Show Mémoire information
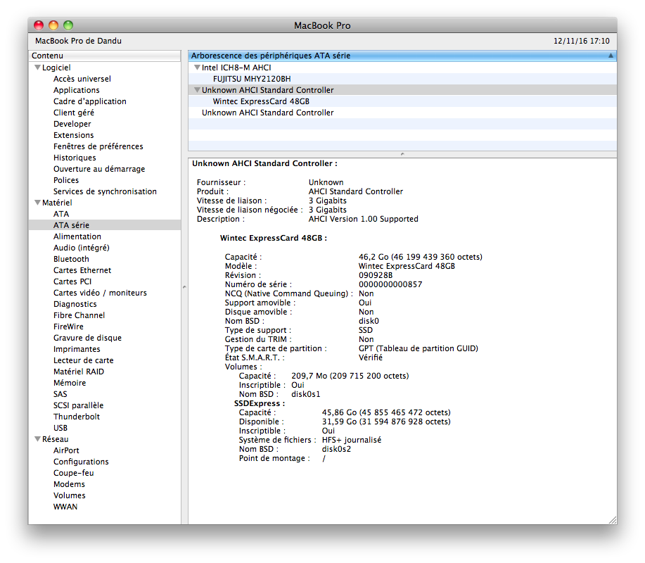 70,383
